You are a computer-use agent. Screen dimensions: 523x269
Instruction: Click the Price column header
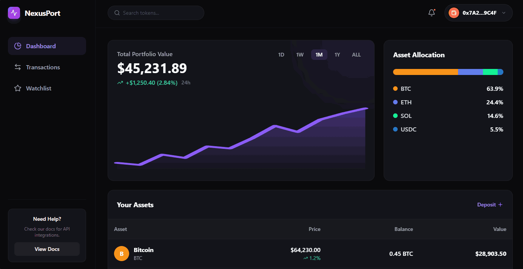[315, 229]
